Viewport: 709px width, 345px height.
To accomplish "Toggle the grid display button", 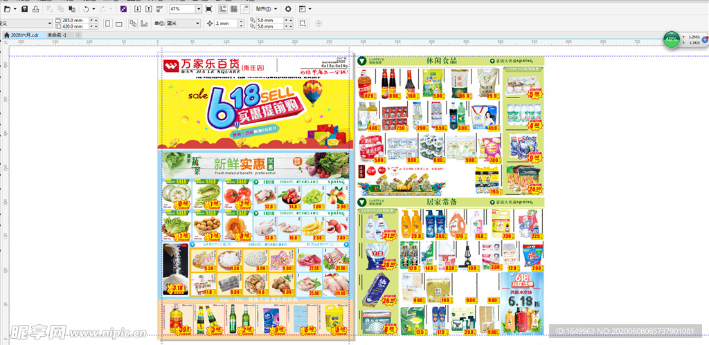I will coord(233,9).
